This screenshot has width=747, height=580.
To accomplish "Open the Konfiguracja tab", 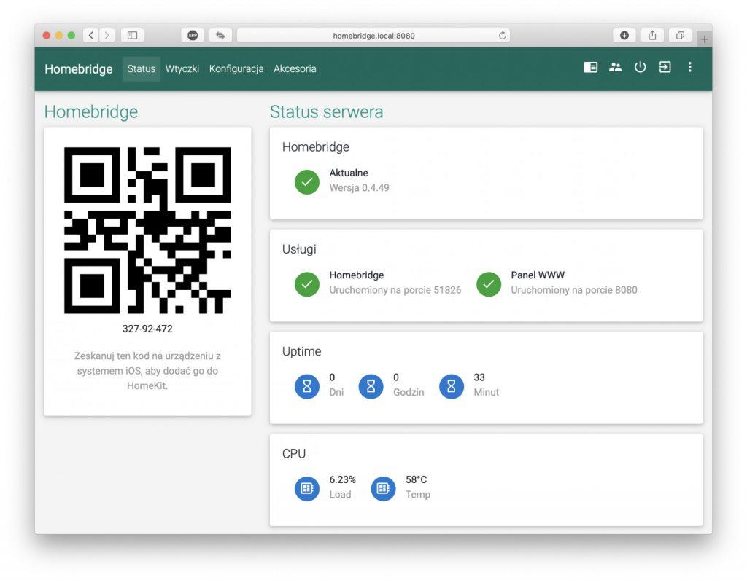I will (236, 68).
